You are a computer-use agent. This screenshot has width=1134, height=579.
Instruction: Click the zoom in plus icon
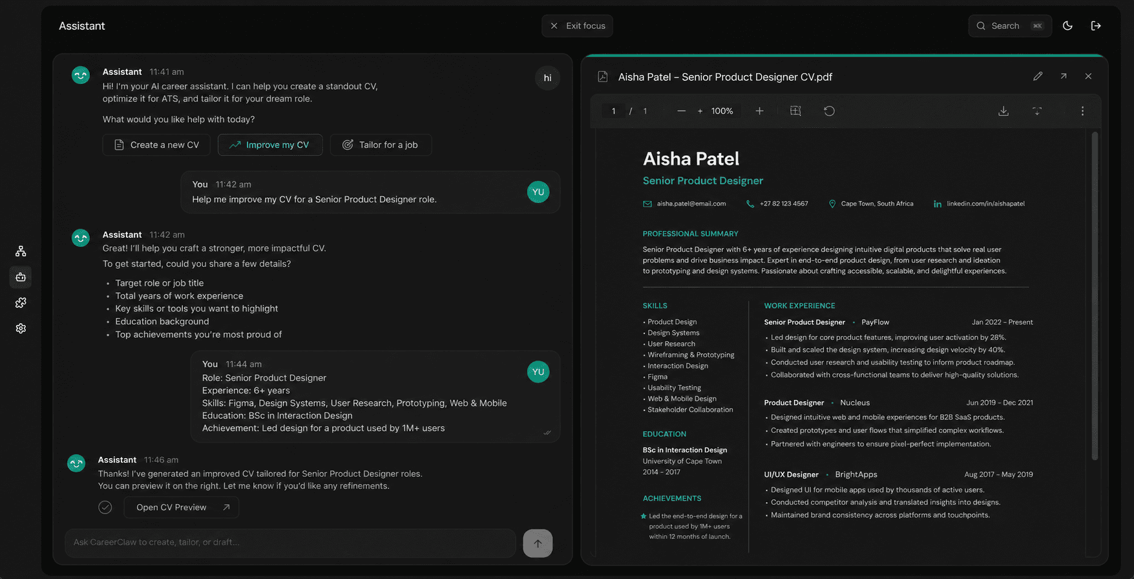point(759,111)
